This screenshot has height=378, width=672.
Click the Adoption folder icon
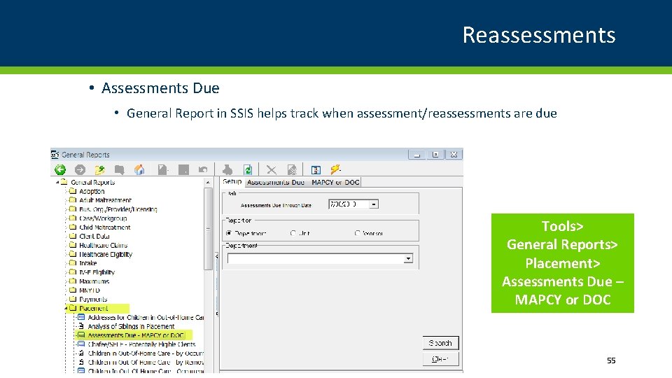point(73,191)
